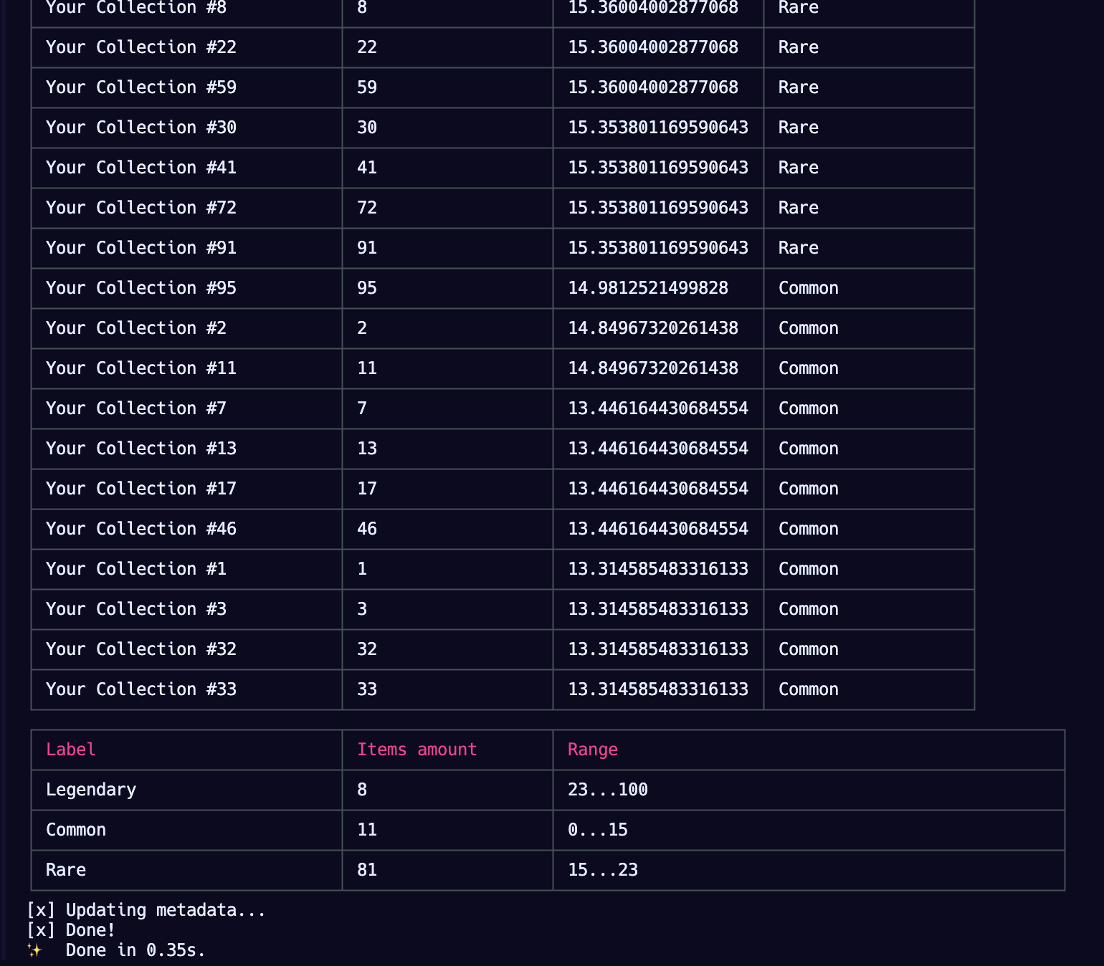This screenshot has height=966, width=1104.
Task: Select the text 'Your Collection #30'
Action: point(141,128)
